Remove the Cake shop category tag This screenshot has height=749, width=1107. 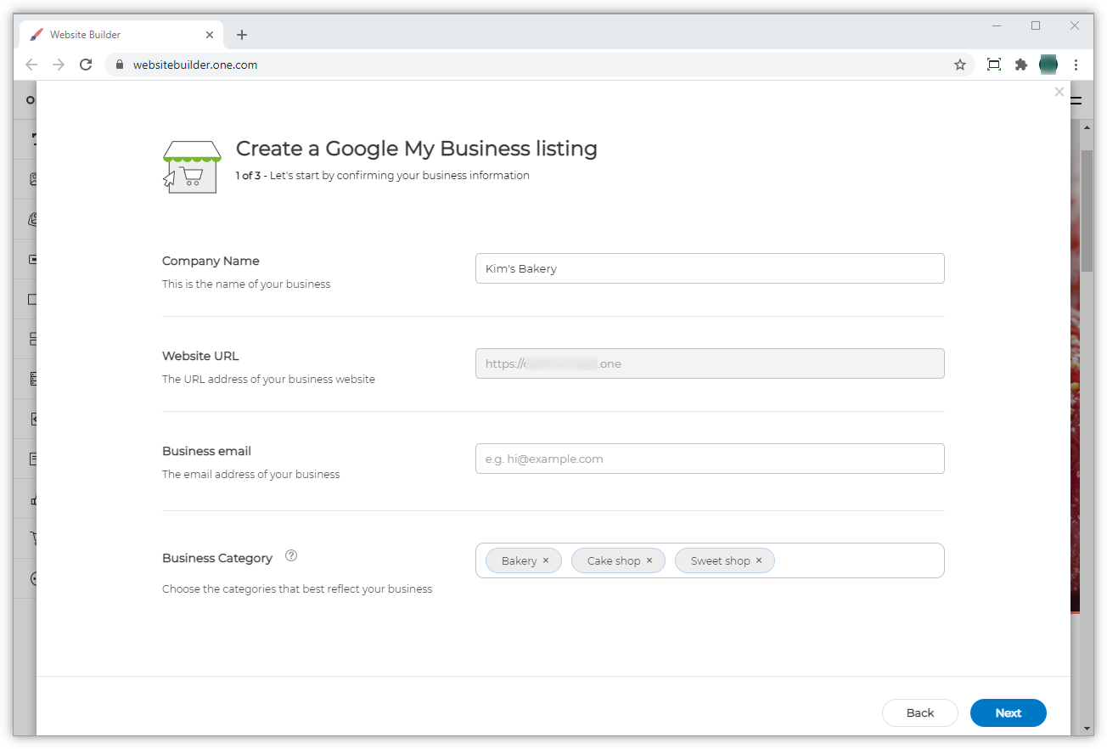[649, 560]
